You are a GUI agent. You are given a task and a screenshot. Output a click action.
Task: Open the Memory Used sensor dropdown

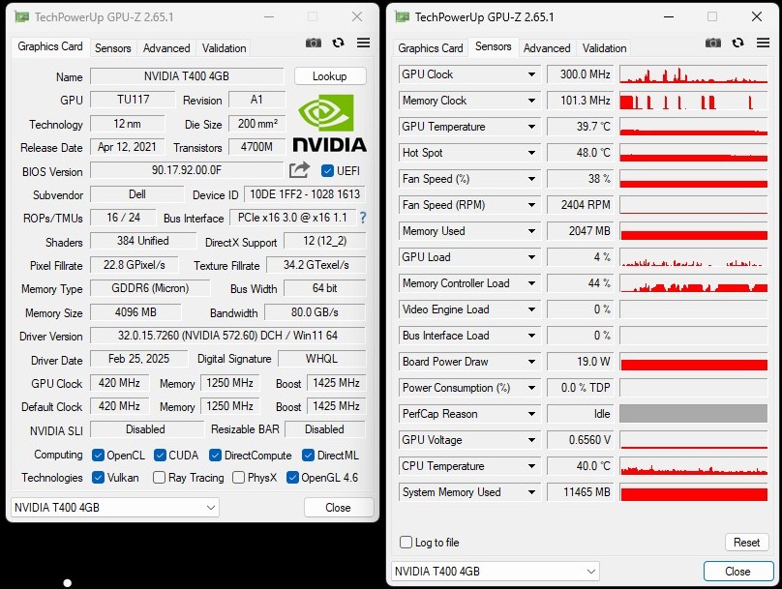tap(531, 231)
